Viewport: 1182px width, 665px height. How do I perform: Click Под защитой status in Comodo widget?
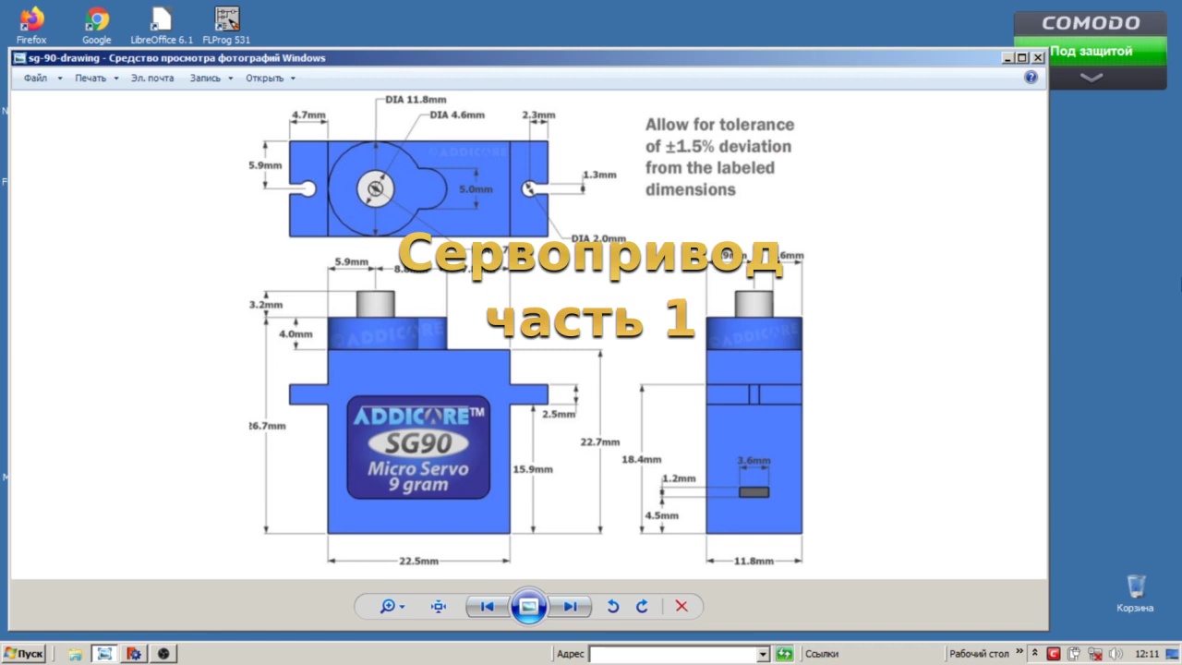[1091, 52]
